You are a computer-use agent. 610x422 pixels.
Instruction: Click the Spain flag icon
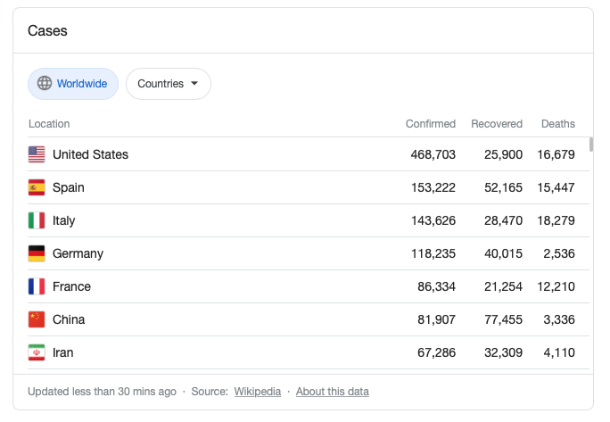pos(37,187)
